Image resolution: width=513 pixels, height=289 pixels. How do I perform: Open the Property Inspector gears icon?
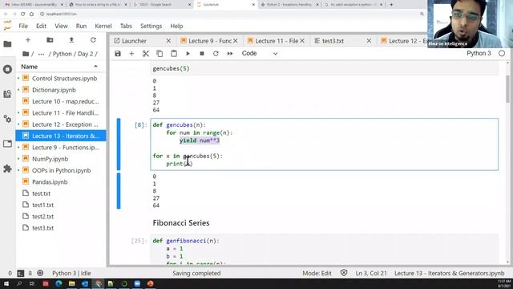(x=7, y=119)
